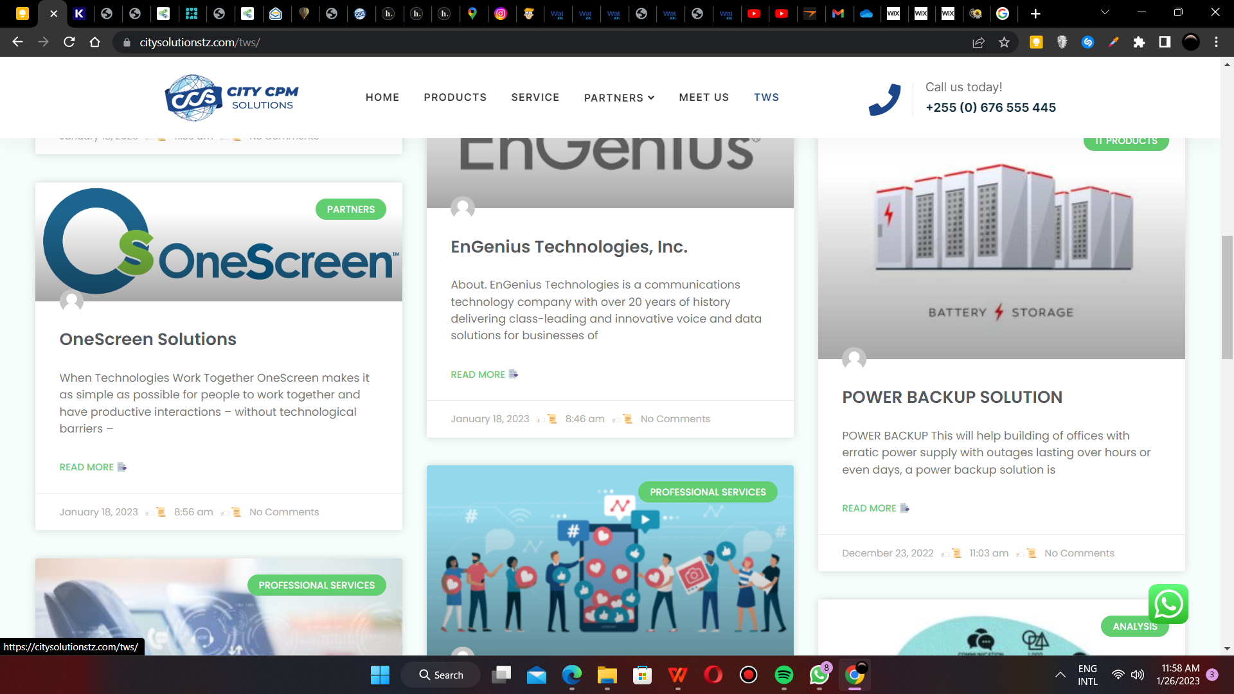Click the share page icon in address bar

pyautogui.click(x=978, y=42)
